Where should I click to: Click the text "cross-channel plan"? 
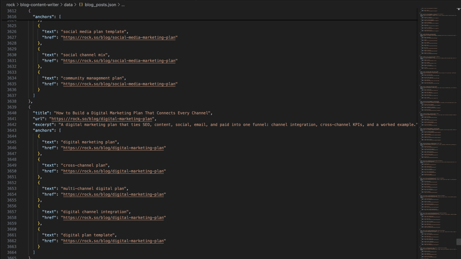[84, 165]
